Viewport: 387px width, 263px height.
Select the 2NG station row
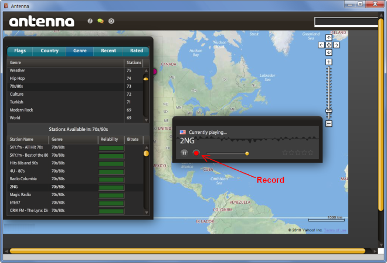point(75,187)
